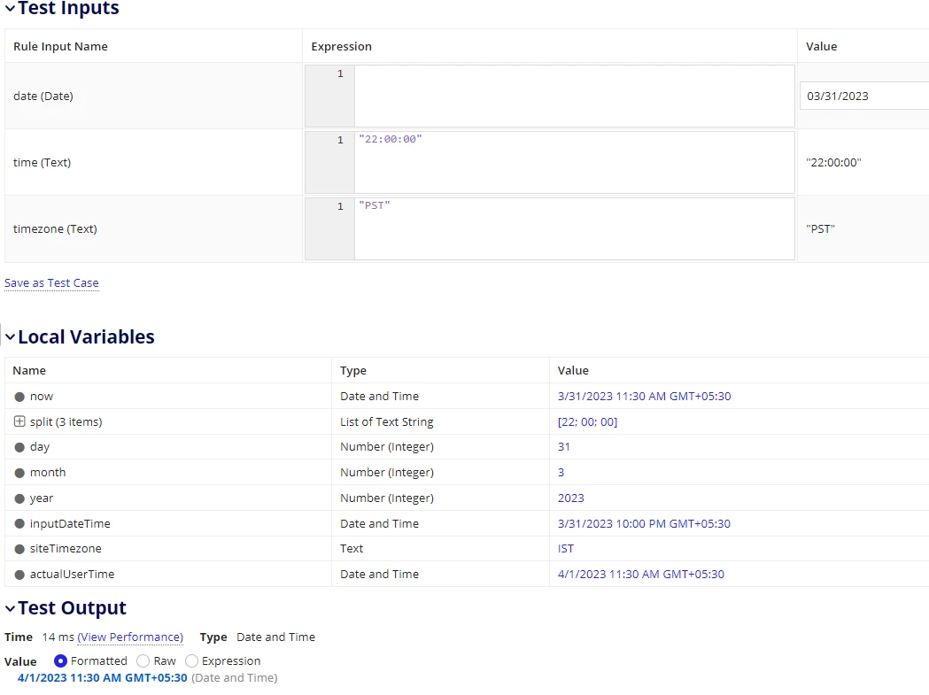Screen dimensions: 929x695
Task: Click the timezone expression editor with "PST"
Action: coord(574,228)
